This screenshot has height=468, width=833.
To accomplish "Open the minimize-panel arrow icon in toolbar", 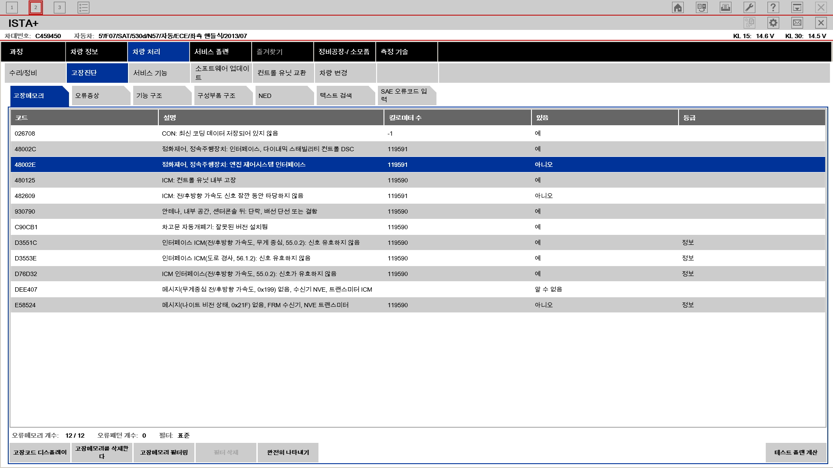I will [x=797, y=7].
